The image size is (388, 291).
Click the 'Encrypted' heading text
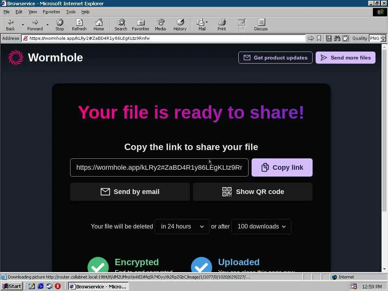point(137,262)
